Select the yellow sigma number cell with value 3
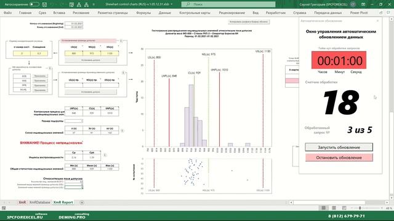394x221 pixels. pos(22,53)
